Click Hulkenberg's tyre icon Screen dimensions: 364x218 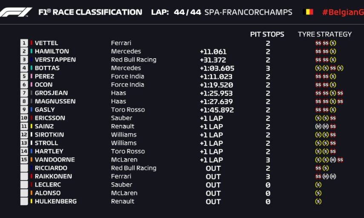point(318,201)
